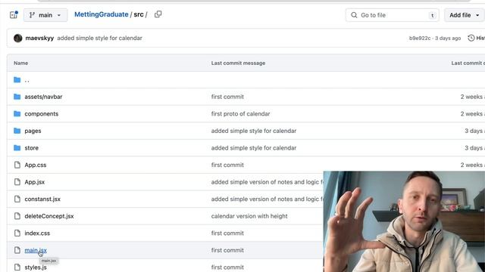Image resolution: width=485 pixels, height=272 pixels.
Task: Open the commit message in the App.jsx row
Action: (268, 182)
